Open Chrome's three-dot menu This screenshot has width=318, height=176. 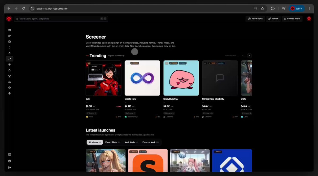(x=309, y=8)
